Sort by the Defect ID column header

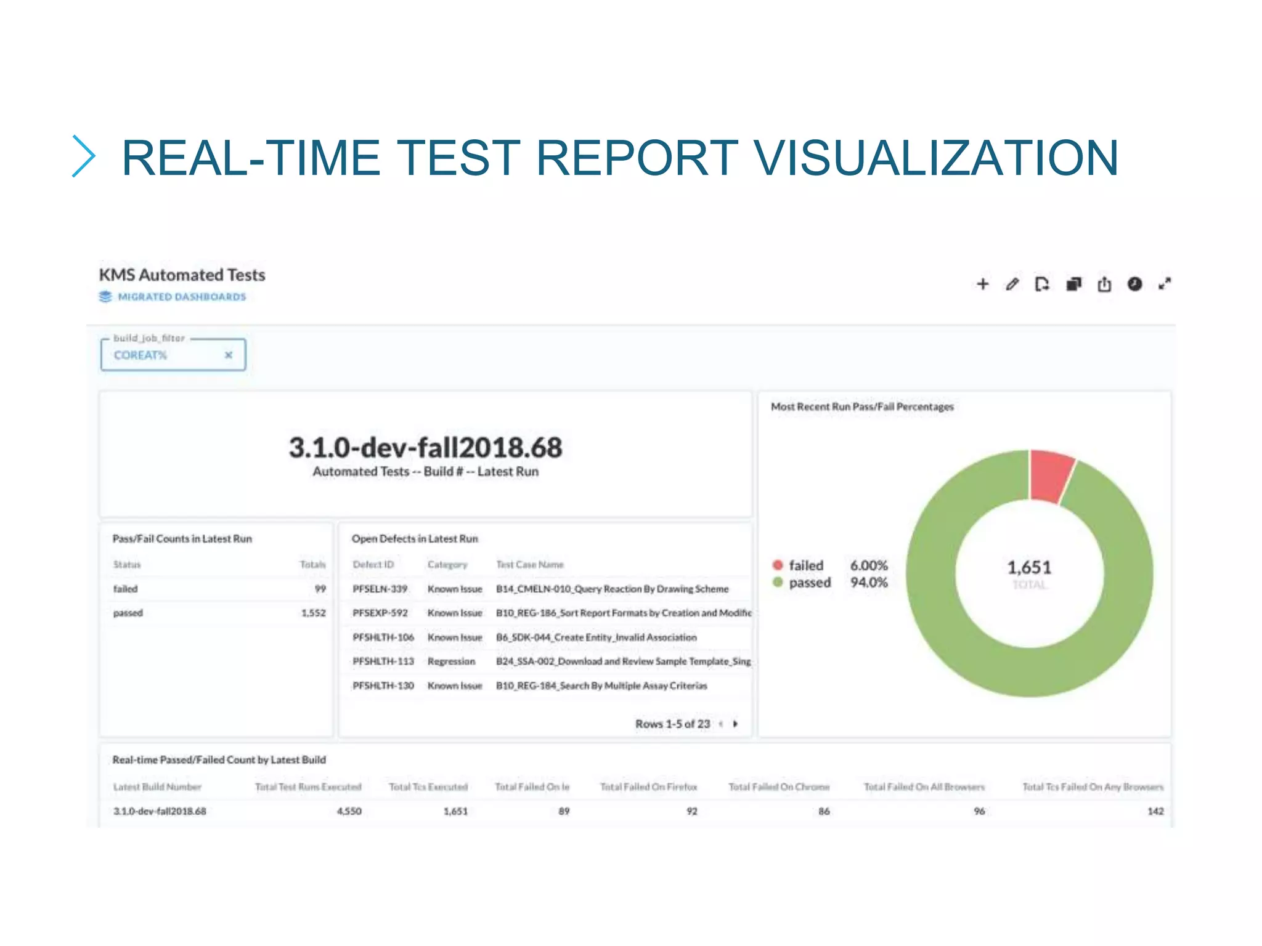(x=373, y=565)
